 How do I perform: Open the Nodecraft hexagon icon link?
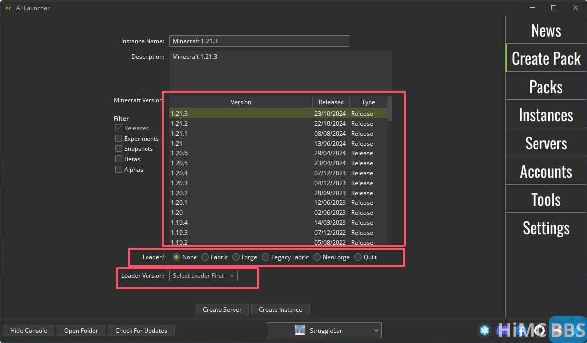coord(485,330)
